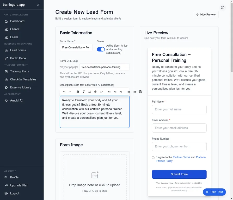Viewport: 233px width, 200px height.
Task: Insert a bullet list in description
Action: tap(129, 92)
